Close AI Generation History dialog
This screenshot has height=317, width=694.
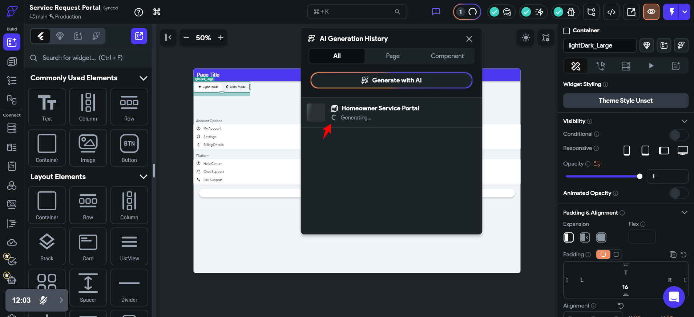[x=469, y=39]
